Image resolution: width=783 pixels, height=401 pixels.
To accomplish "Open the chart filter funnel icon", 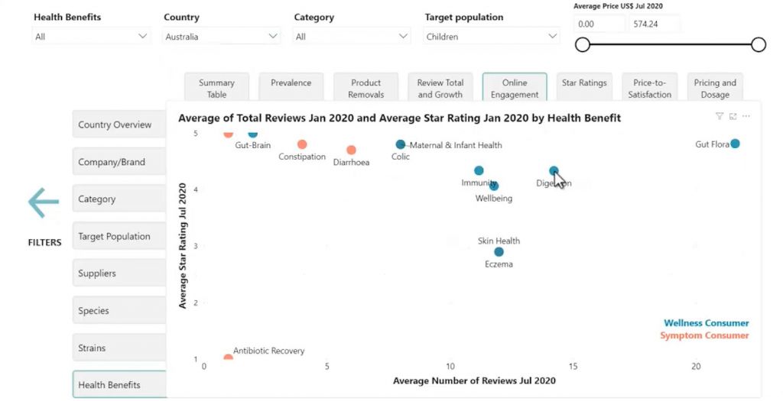I will point(719,116).
